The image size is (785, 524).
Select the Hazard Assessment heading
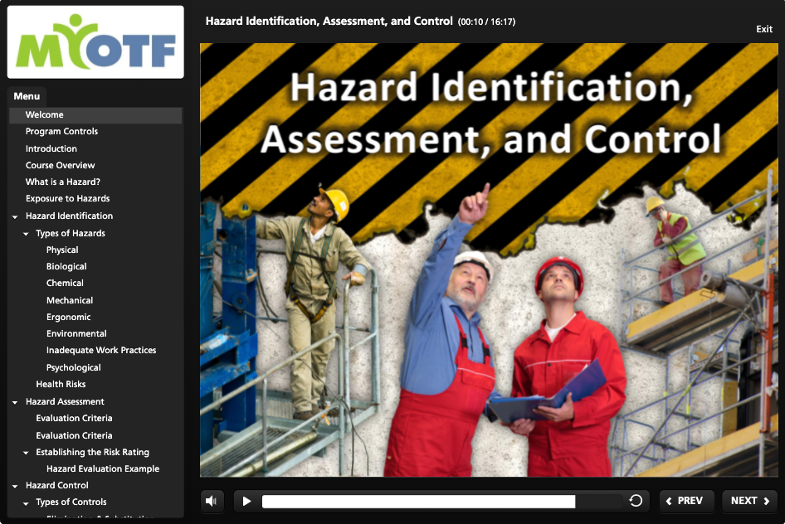point(65,401)
